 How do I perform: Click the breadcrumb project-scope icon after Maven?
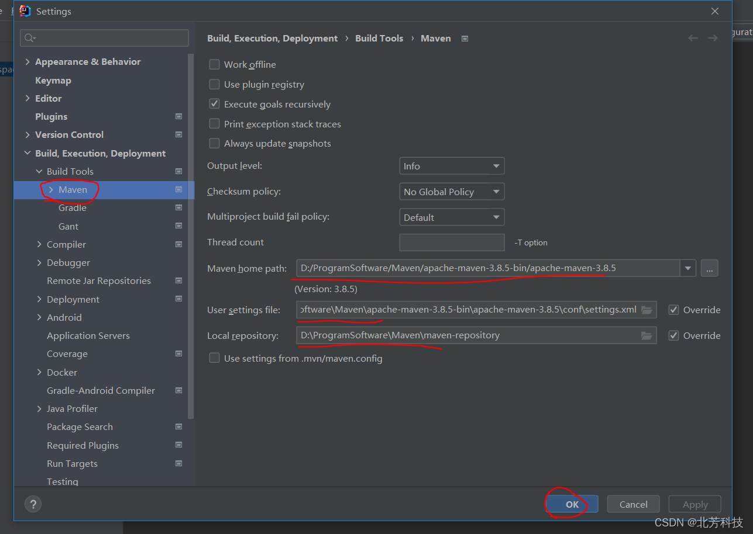click(x=465, y=39)
